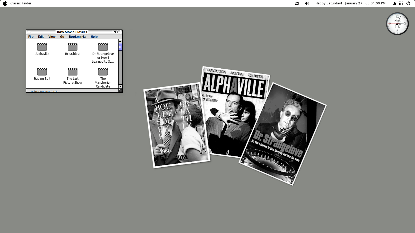Select the Breathless movie poster
The width and height of the screenshot is (415, 233).
pos(177,125)
